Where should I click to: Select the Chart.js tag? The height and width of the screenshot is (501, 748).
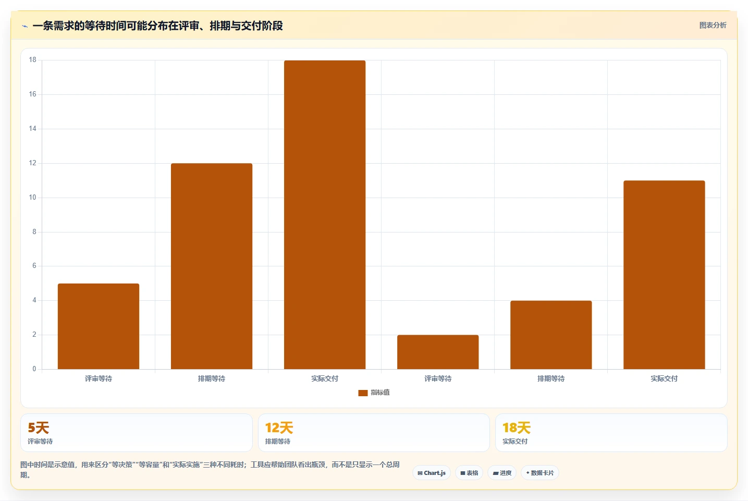click(x=432, y=473)
